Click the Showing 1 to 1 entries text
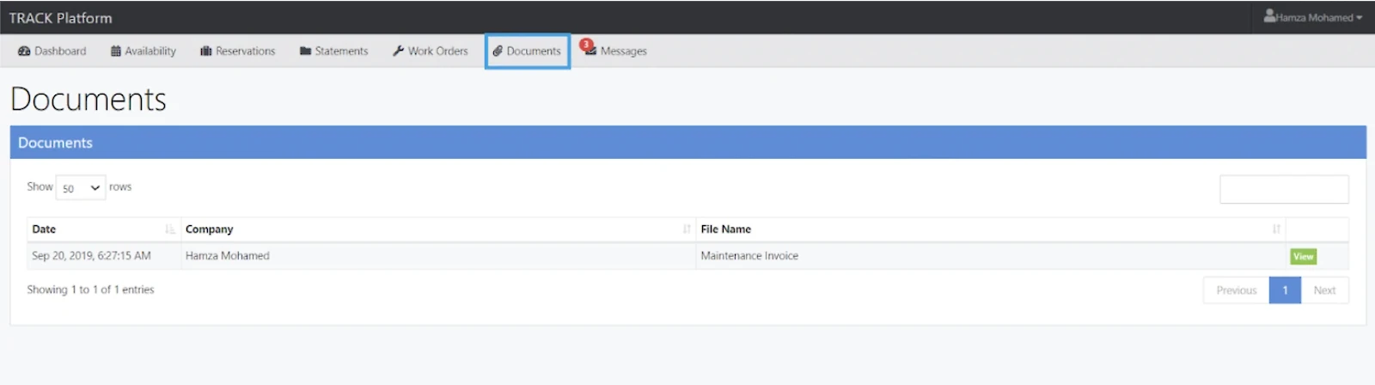 tap(90, 290)
